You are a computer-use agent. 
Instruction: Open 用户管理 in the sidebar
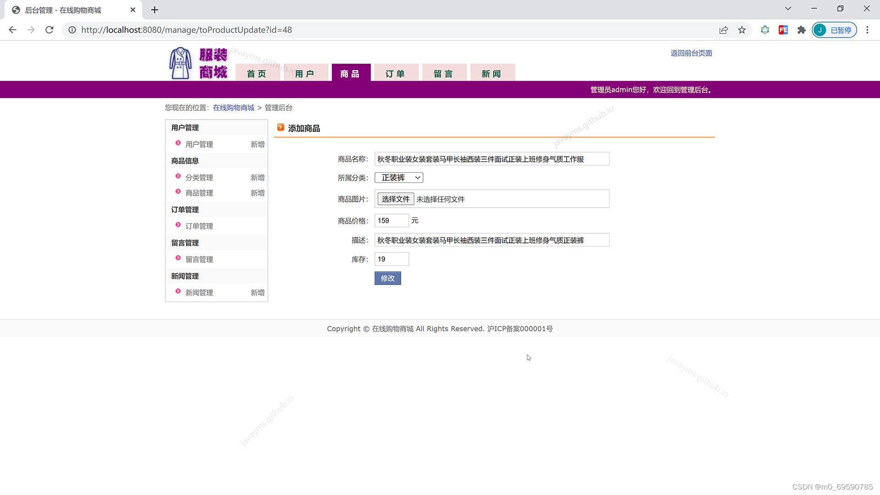click(x=199, y=144)
